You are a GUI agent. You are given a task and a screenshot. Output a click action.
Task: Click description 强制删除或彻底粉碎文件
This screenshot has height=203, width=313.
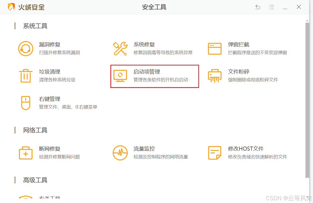click(x=253, y=80)
